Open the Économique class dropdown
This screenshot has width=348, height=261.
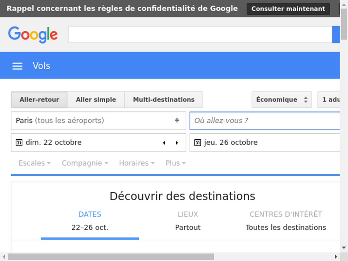pyautogui.click(x=282, y=100)
